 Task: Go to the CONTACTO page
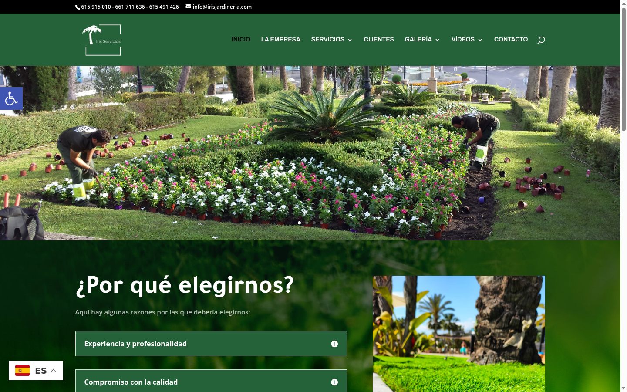pyautogui.click(x=511, y=39)
